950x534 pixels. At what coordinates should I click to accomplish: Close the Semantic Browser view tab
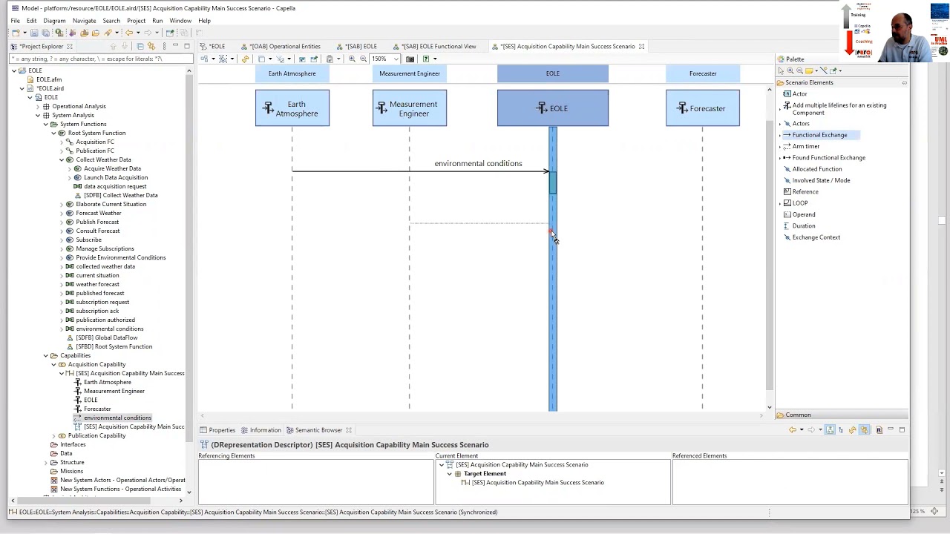pos(348,430)
